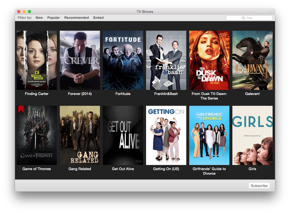Select the From Dusk Till Dawn poster
290x213 pixels.
209,60
